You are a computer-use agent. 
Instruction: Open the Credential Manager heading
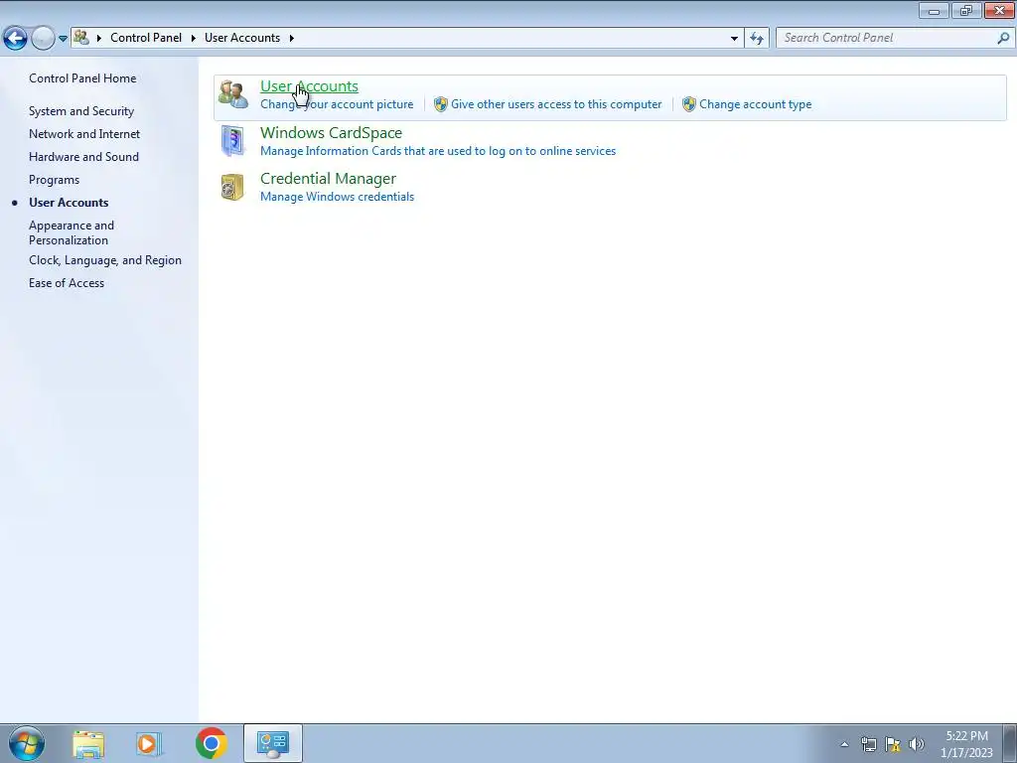click(328, 179)
